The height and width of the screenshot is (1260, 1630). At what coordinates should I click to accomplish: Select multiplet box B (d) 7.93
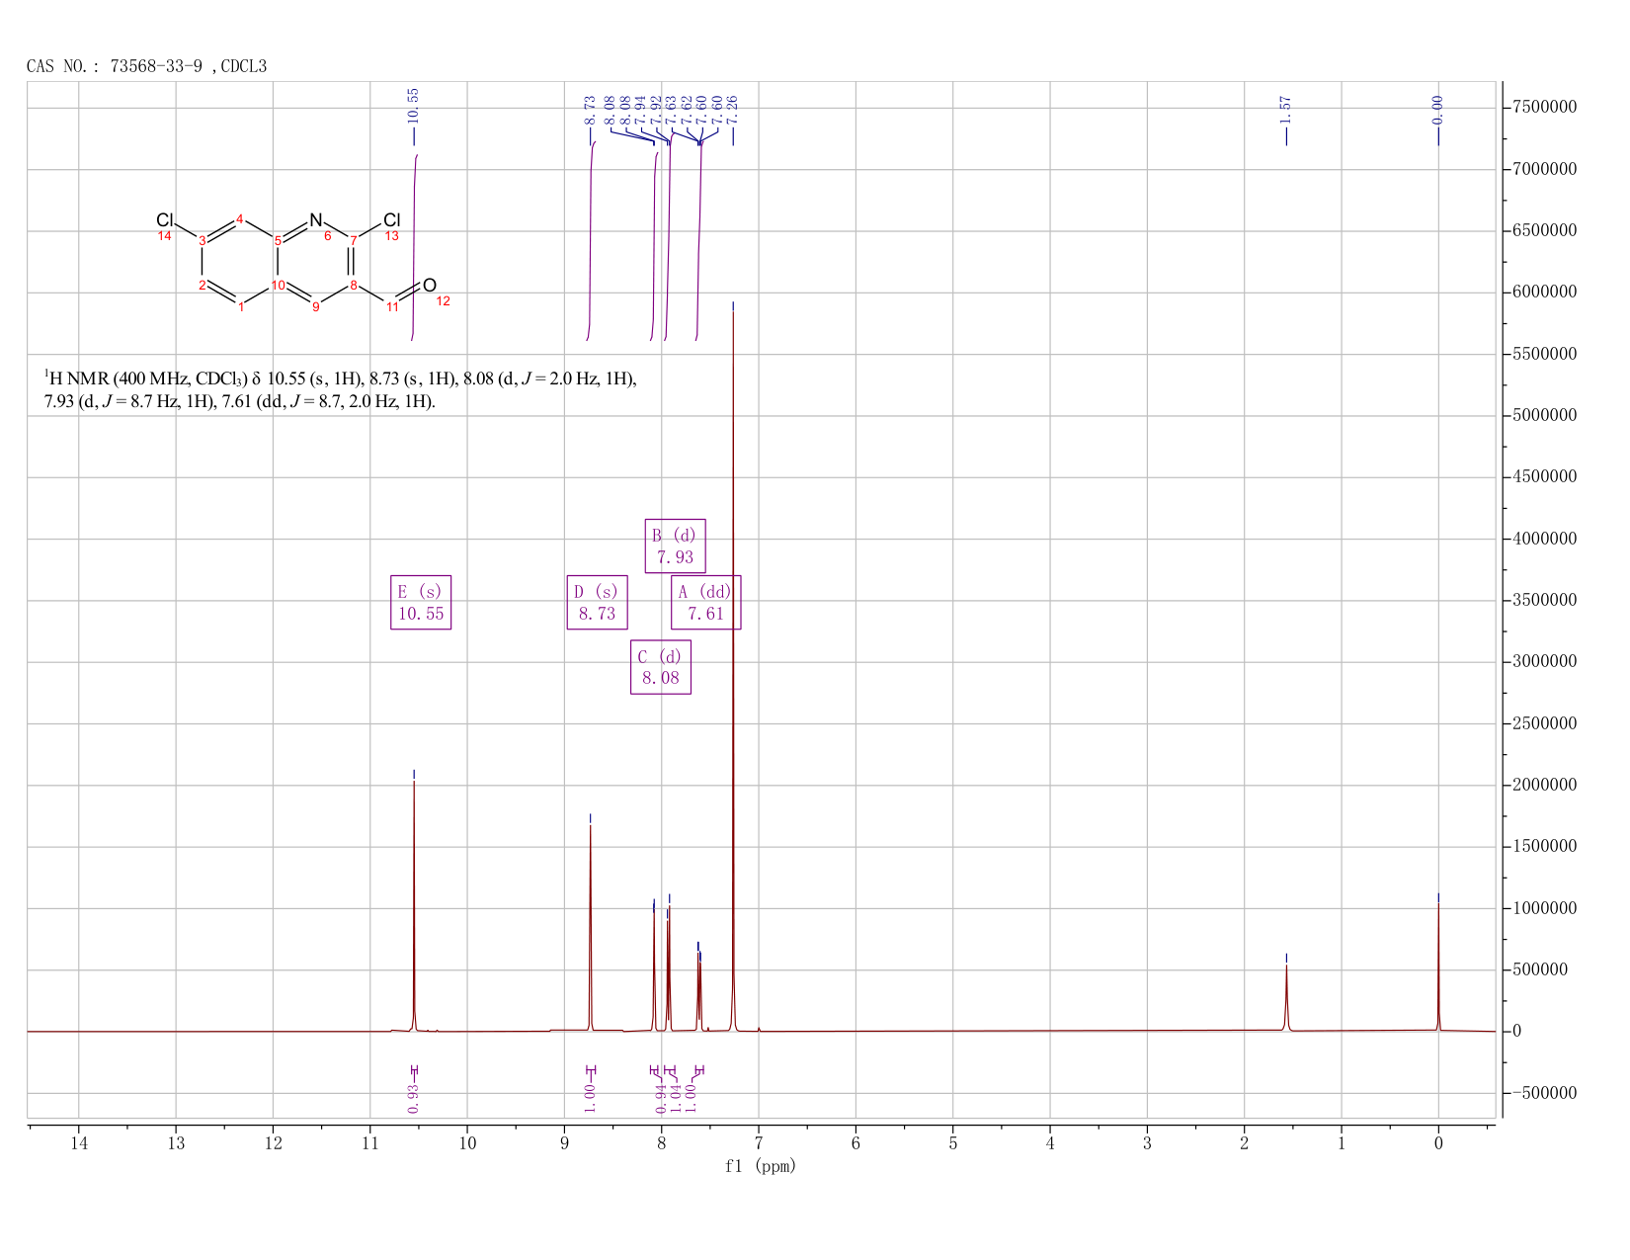(x=676, y=546)
